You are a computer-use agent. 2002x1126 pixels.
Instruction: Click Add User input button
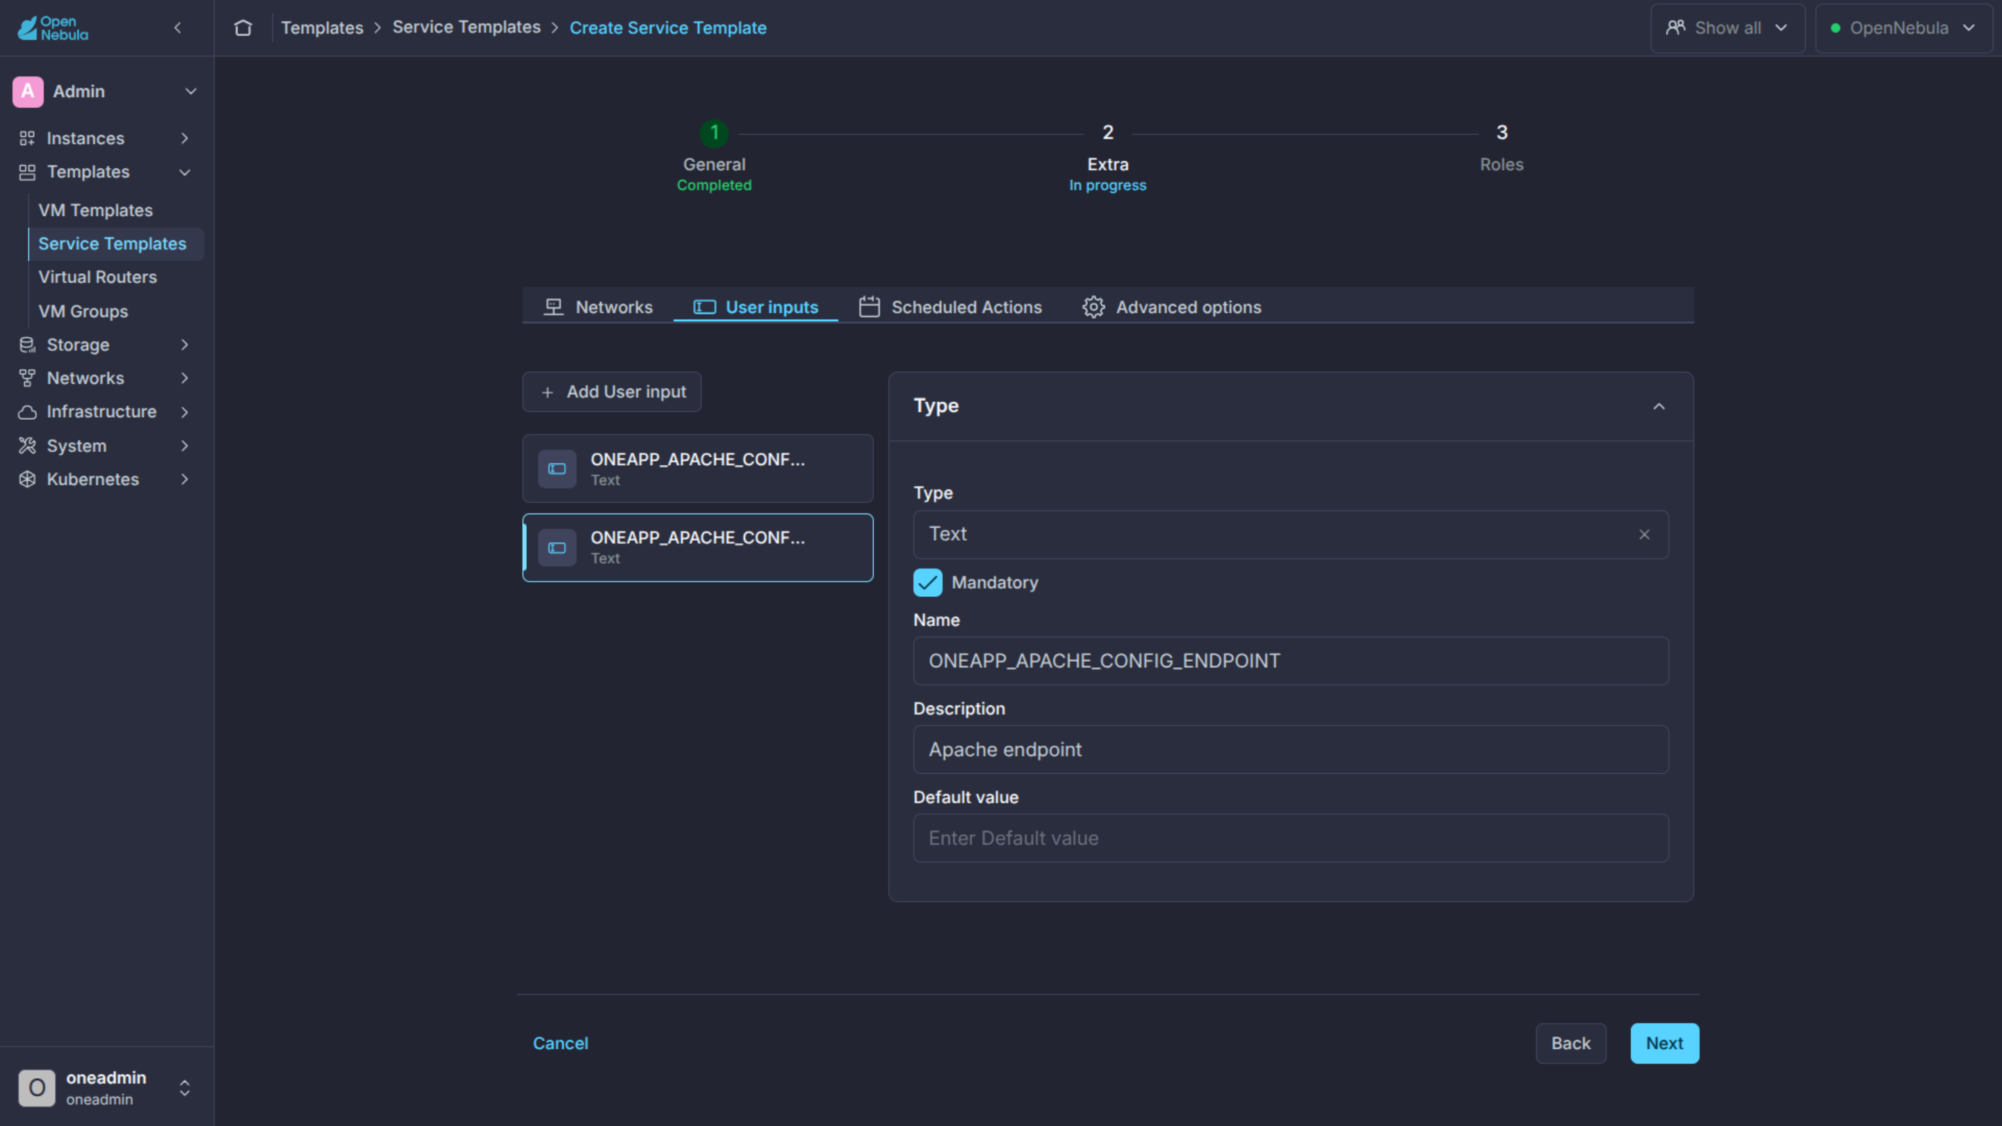612,393
